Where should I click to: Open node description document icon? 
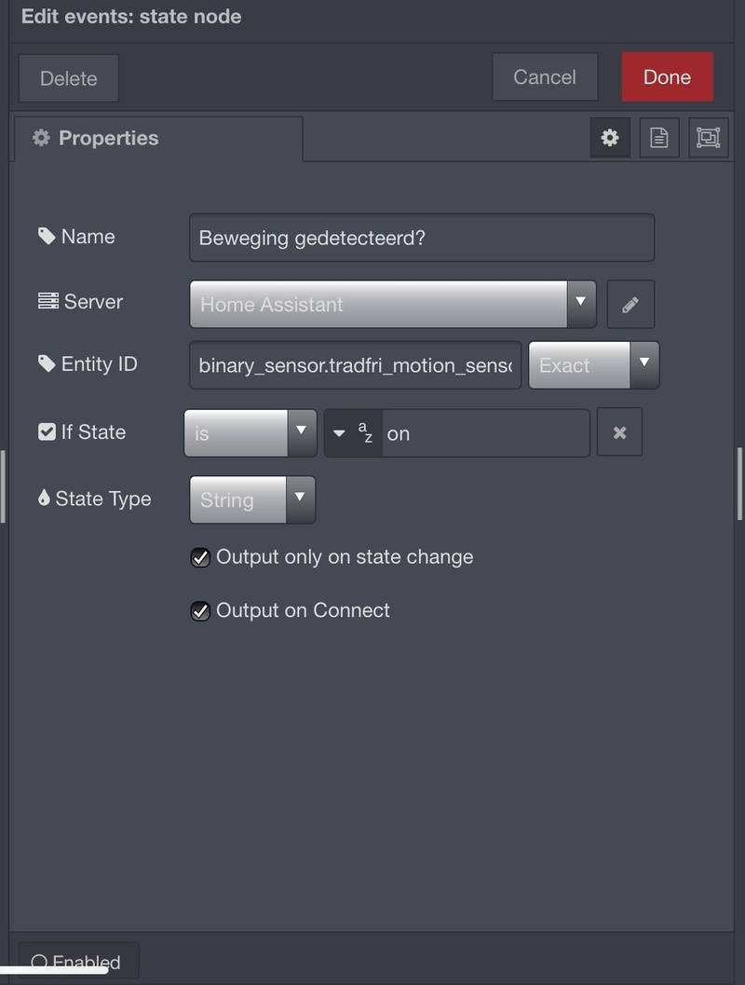tap(659, 138)
